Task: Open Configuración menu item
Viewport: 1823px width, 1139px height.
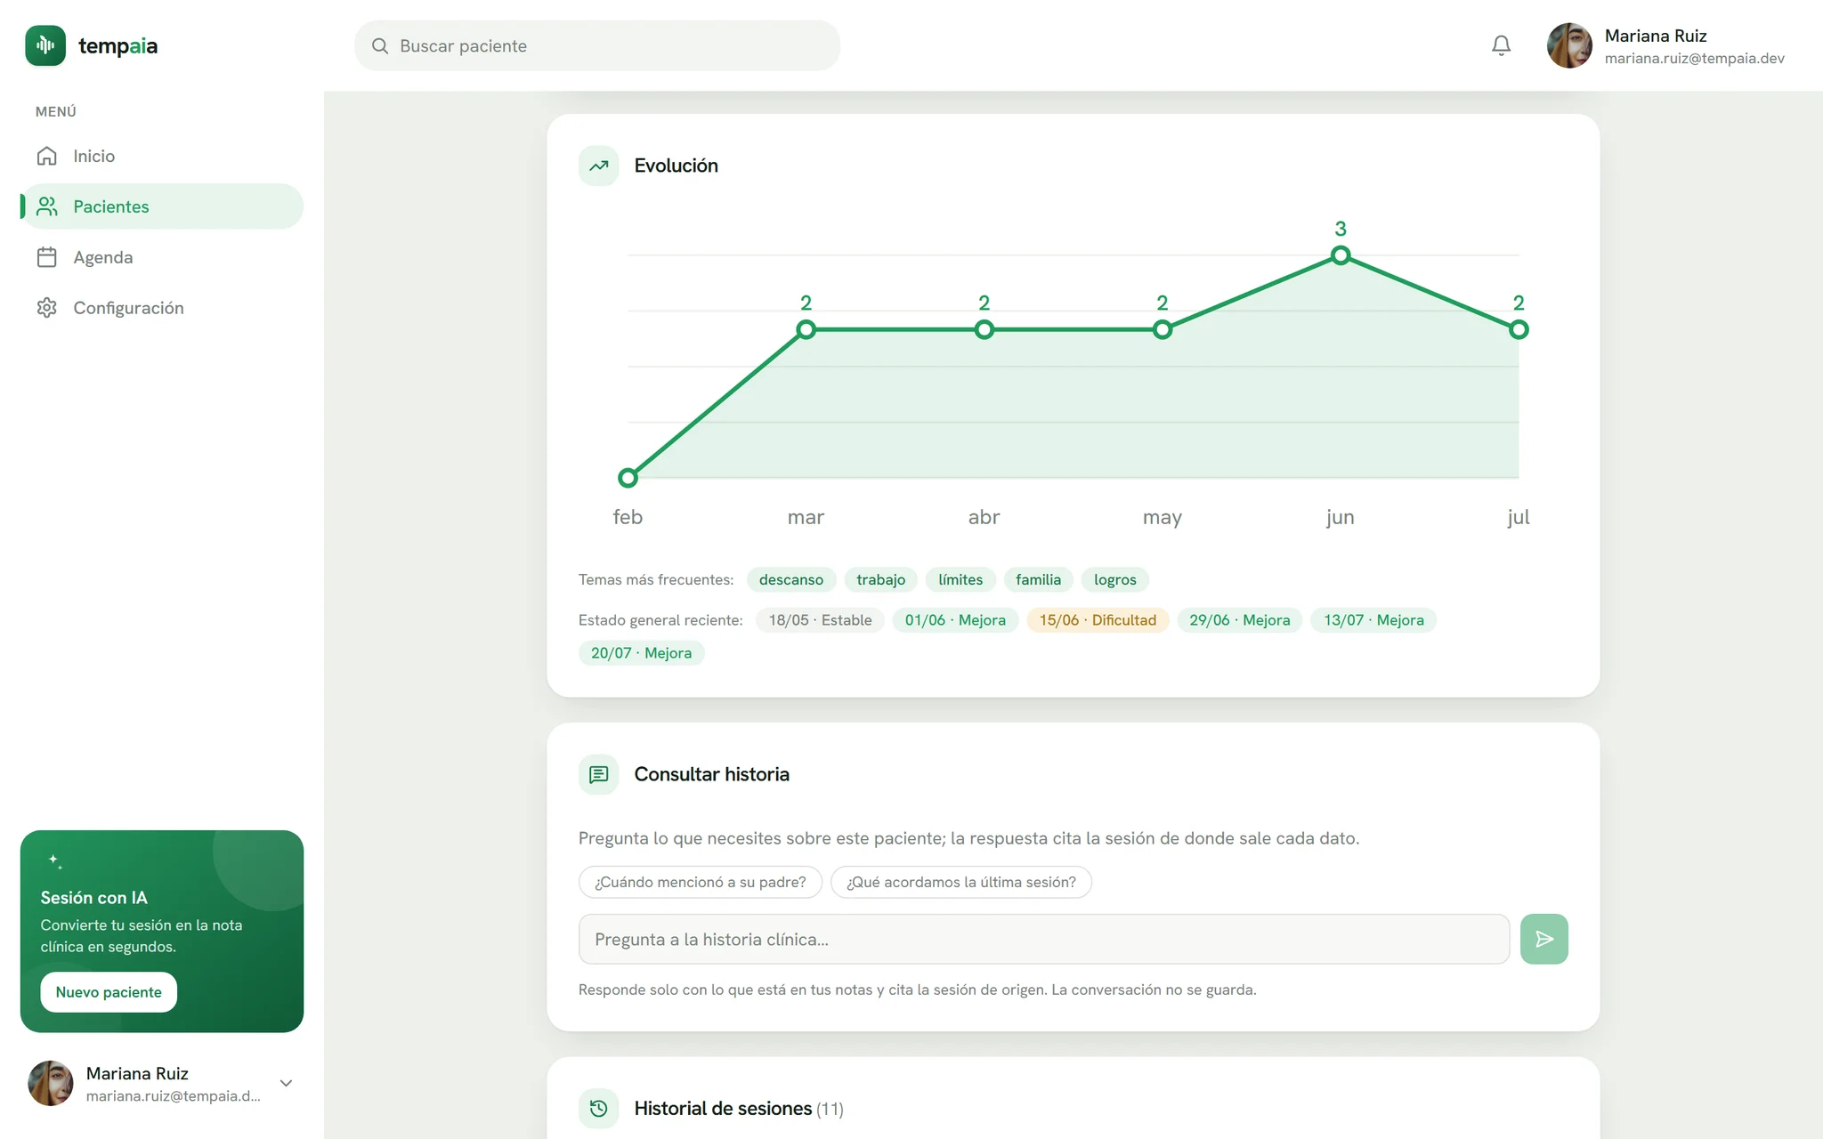Action: [x=162, y=308]
